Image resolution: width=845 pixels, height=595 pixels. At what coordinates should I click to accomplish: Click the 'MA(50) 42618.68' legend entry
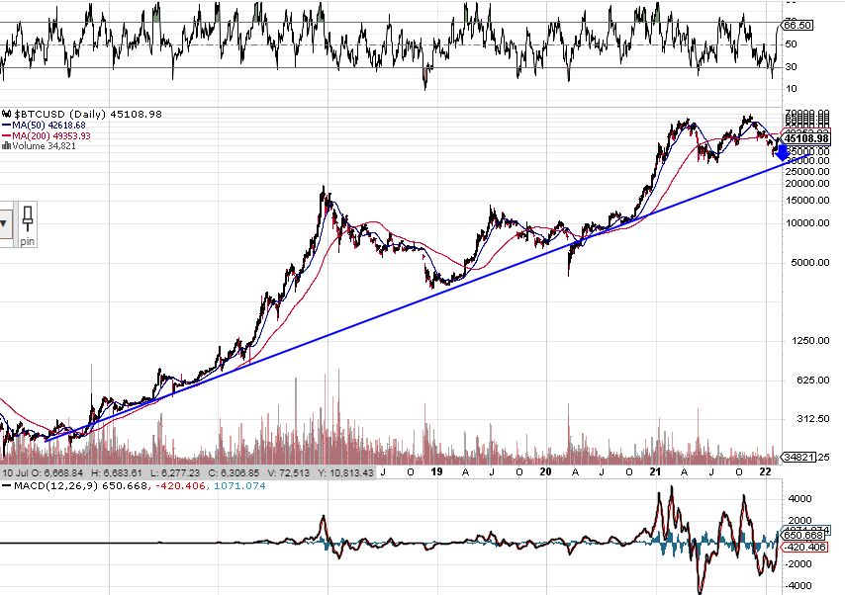pos(48,125)
